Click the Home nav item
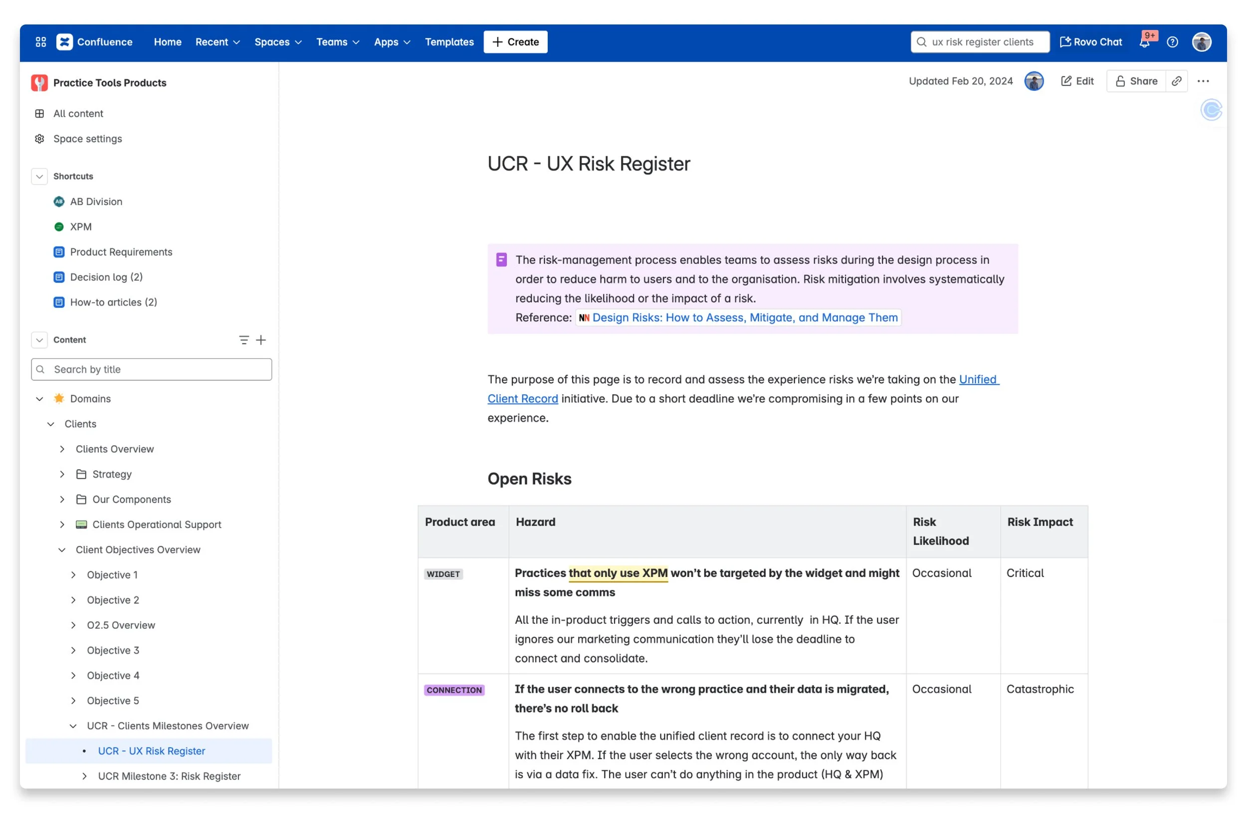This screenshot has height=813, width=1247. click(x=168, y=42)
